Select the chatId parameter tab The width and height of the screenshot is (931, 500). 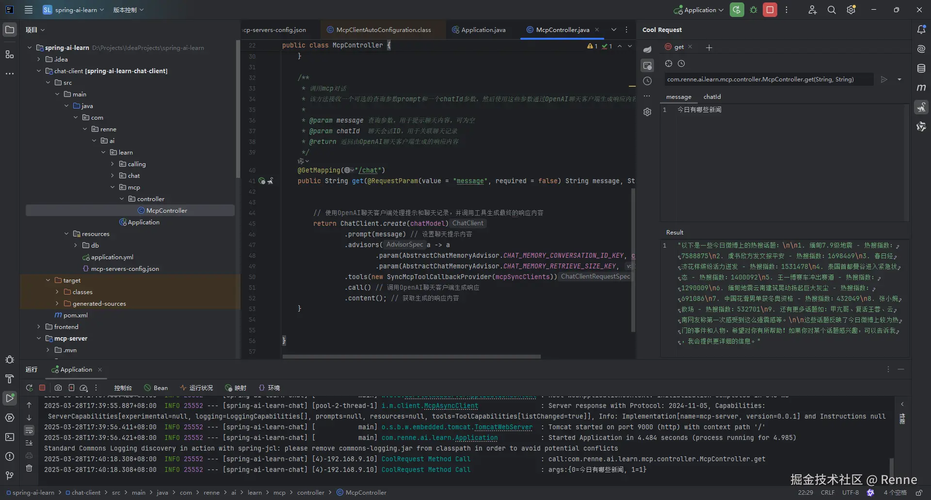712,97
